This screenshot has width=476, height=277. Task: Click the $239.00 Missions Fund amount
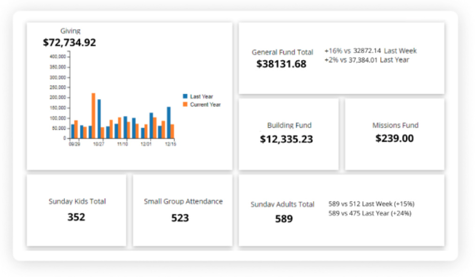pyautogui.click(x=395, y=138)
